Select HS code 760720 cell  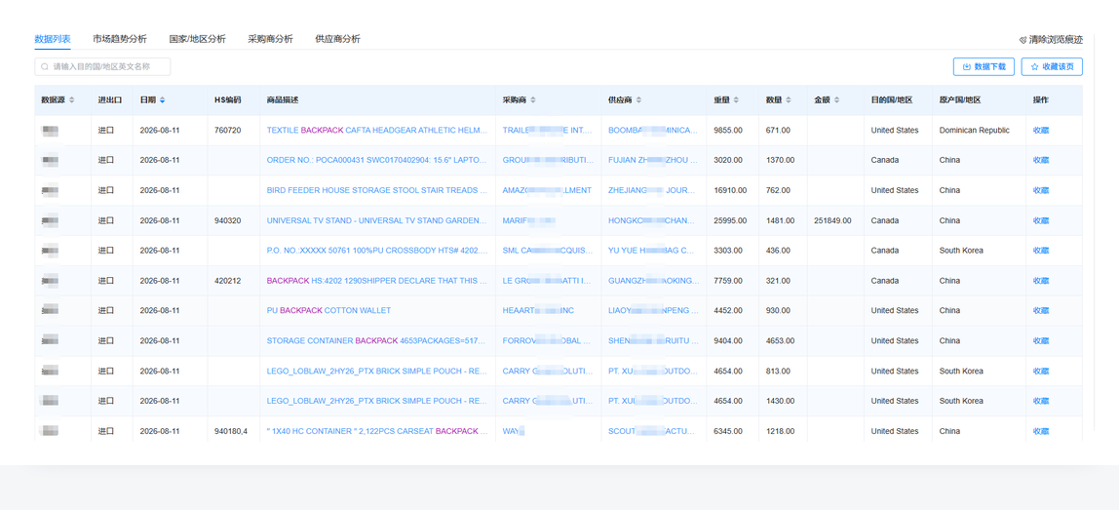tap(228, 130)
